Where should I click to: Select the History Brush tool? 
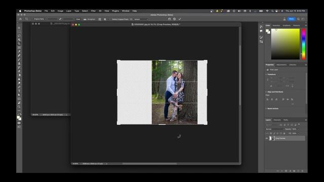[x=19, y=67]
